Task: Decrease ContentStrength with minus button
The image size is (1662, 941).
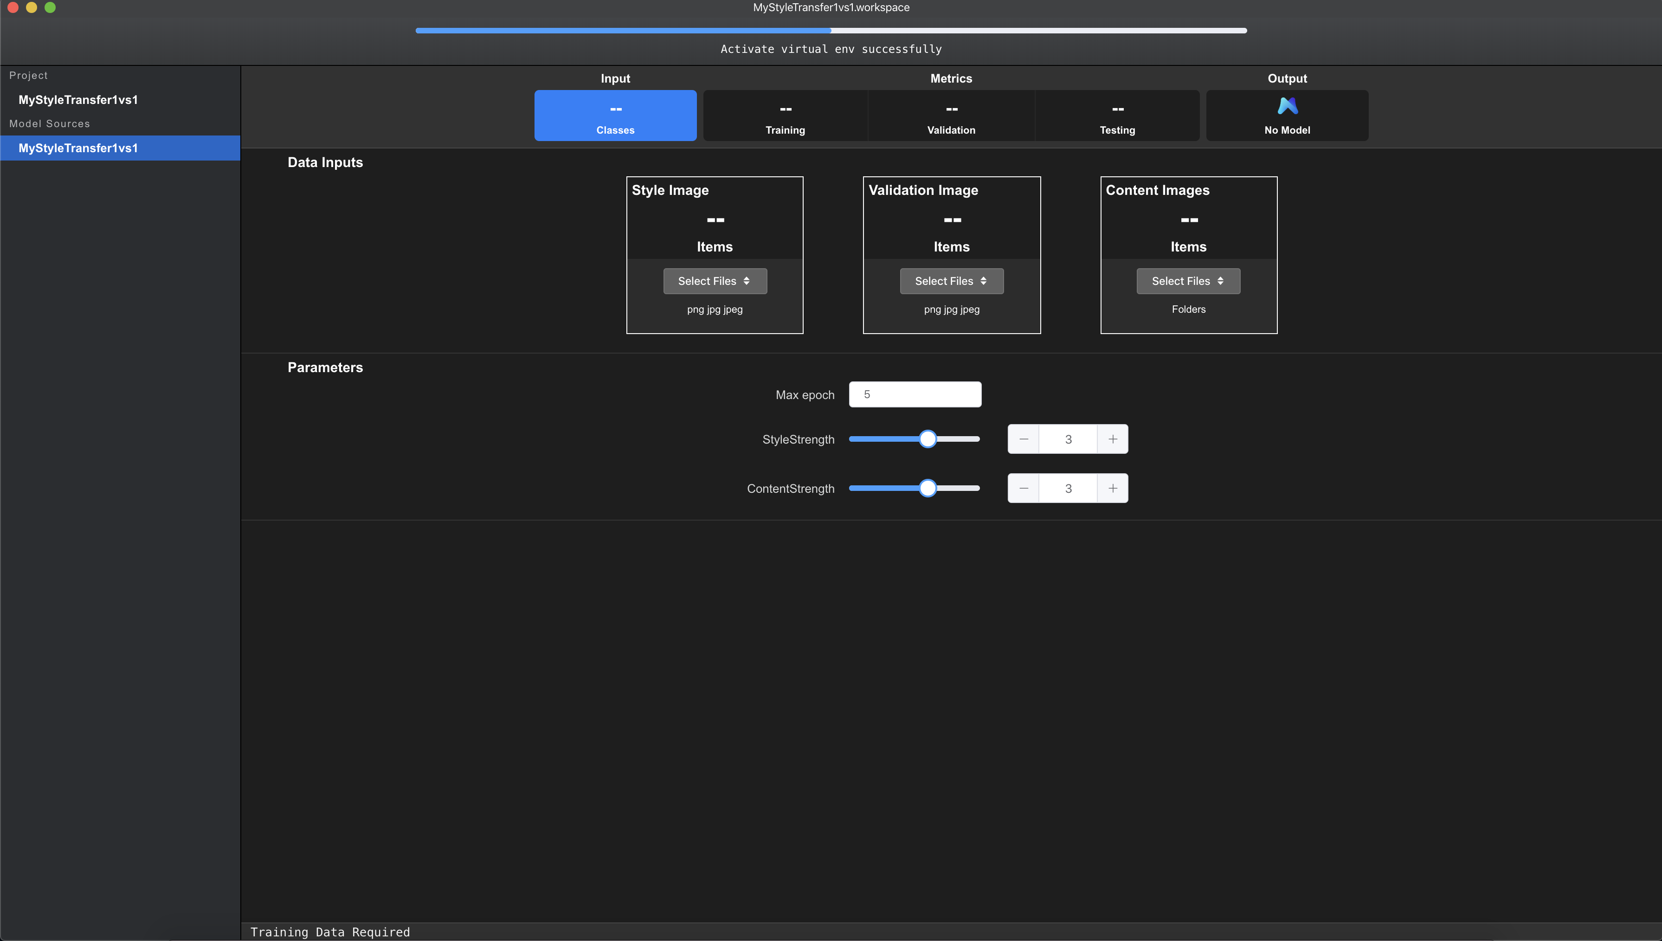Action: tap(1024, 489)
